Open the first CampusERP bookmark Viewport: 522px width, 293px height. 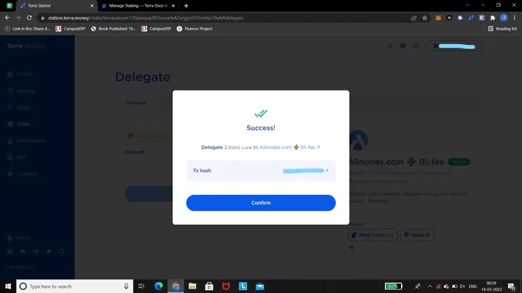(70, 28)
